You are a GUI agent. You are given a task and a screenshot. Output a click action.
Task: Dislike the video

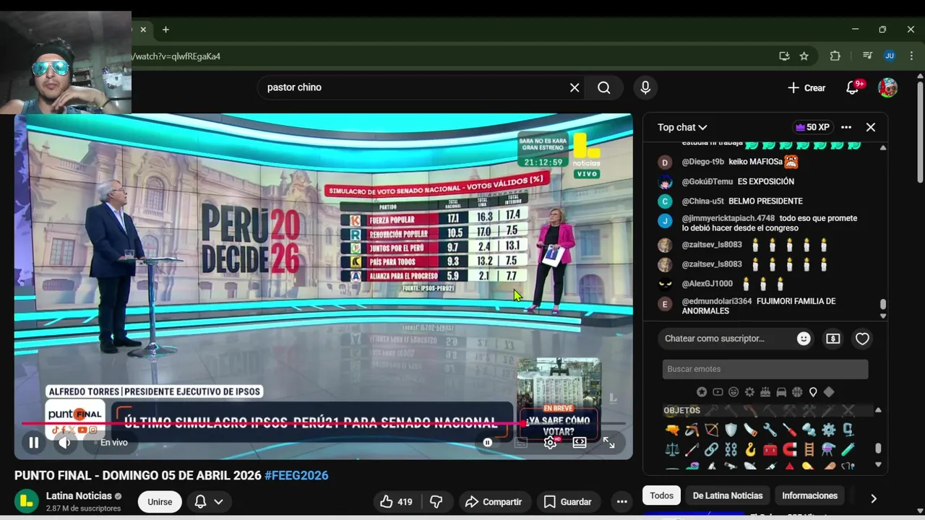436,502
